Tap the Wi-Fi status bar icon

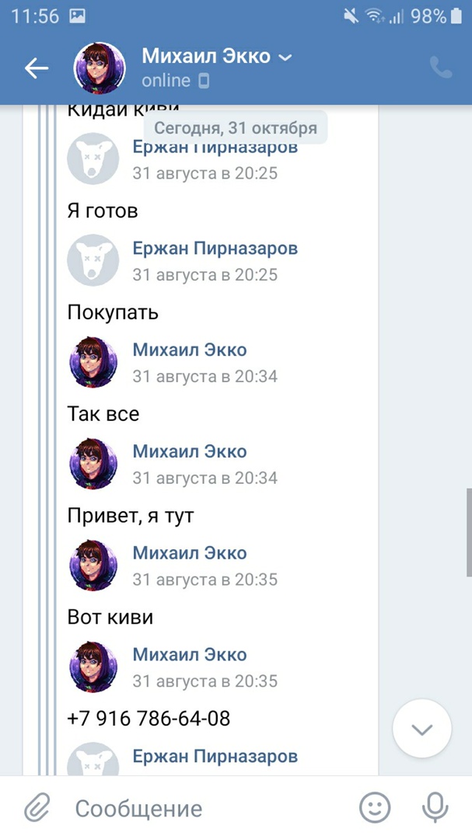coord(374,16)
